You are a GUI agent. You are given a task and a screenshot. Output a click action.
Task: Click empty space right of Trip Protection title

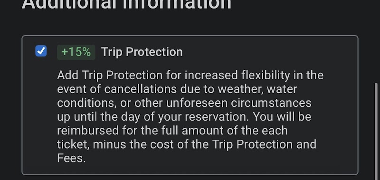[x=266, y=52]
